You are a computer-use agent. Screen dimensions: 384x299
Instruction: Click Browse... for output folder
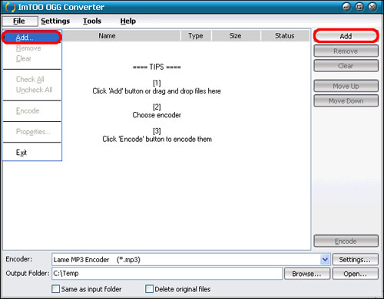[x=307, y=274]
